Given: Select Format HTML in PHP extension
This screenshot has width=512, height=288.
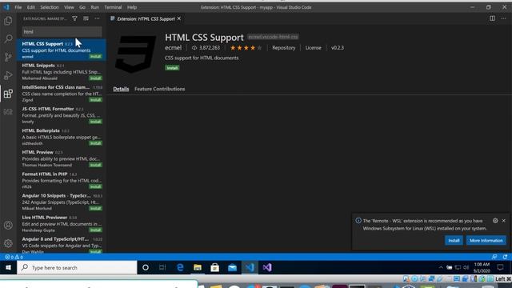Looking at the screenshot, I should [62, 180].
